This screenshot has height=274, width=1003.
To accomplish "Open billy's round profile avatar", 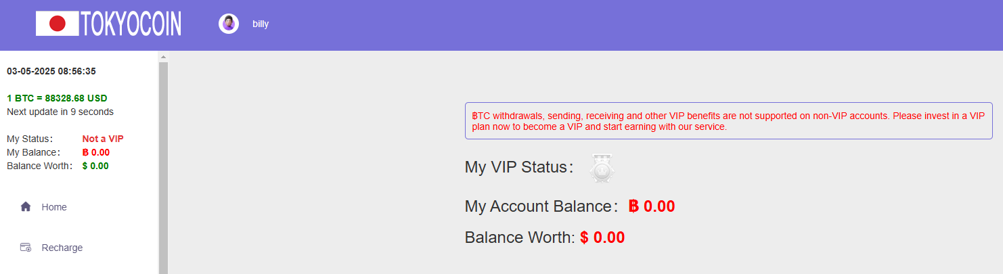I will (229, 24).
